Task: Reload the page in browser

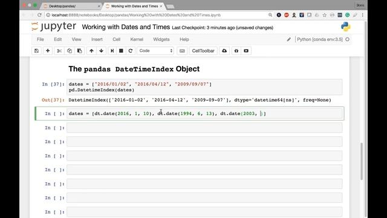Action: [x=39, y=15]
